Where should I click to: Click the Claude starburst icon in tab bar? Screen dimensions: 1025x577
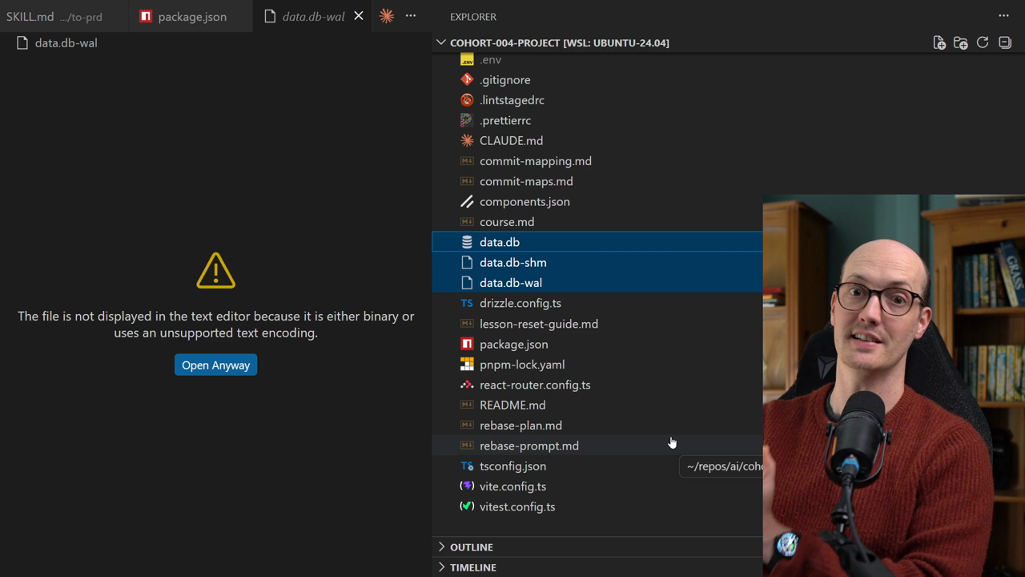387,16
